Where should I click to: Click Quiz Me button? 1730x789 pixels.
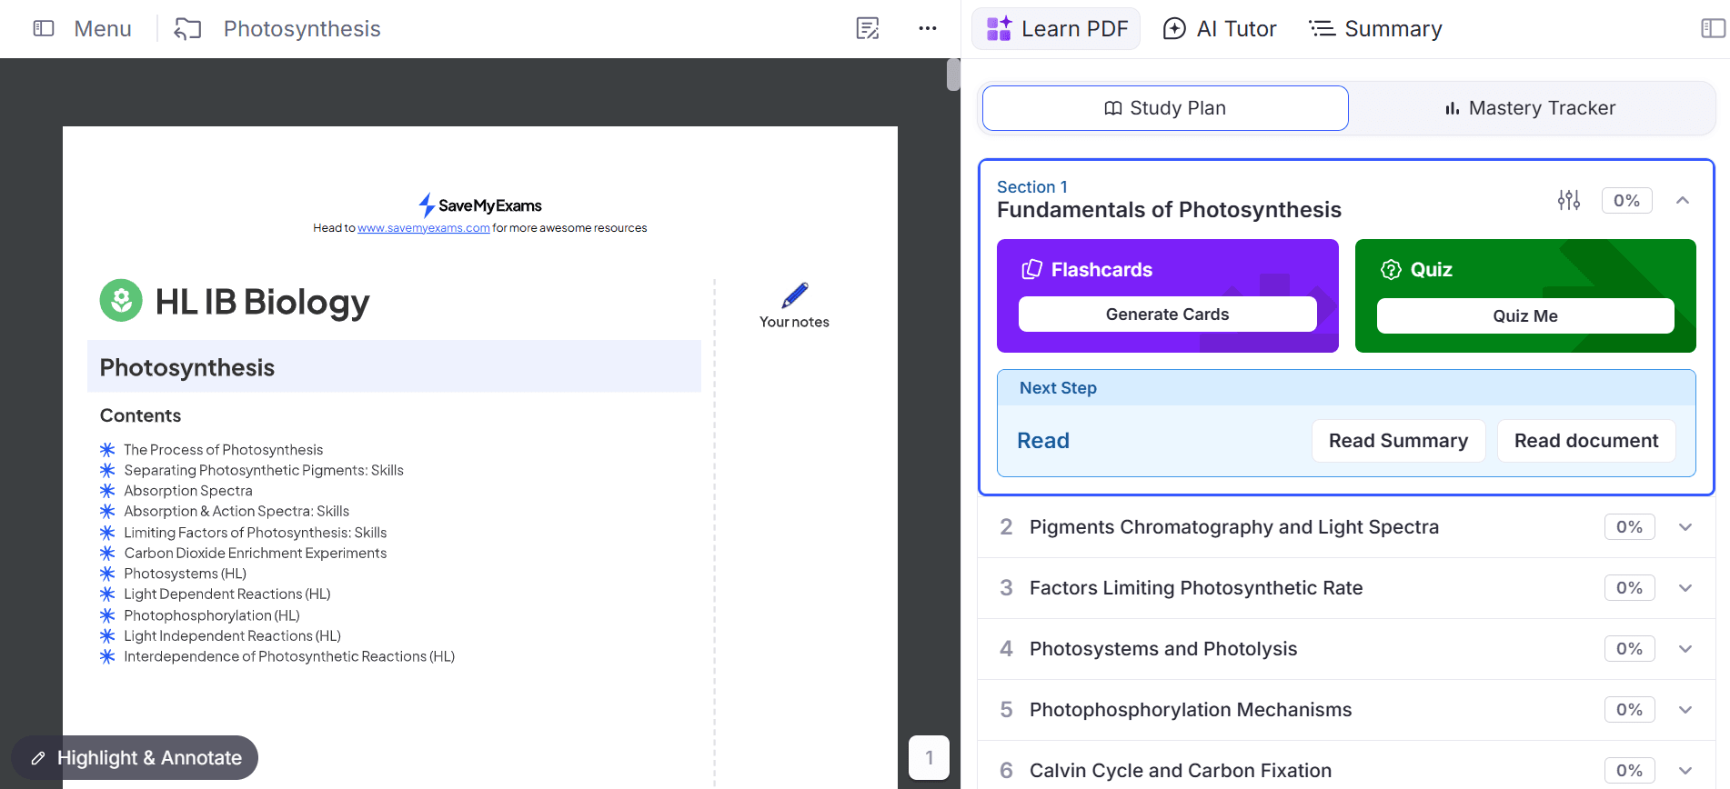[1525, 316]
